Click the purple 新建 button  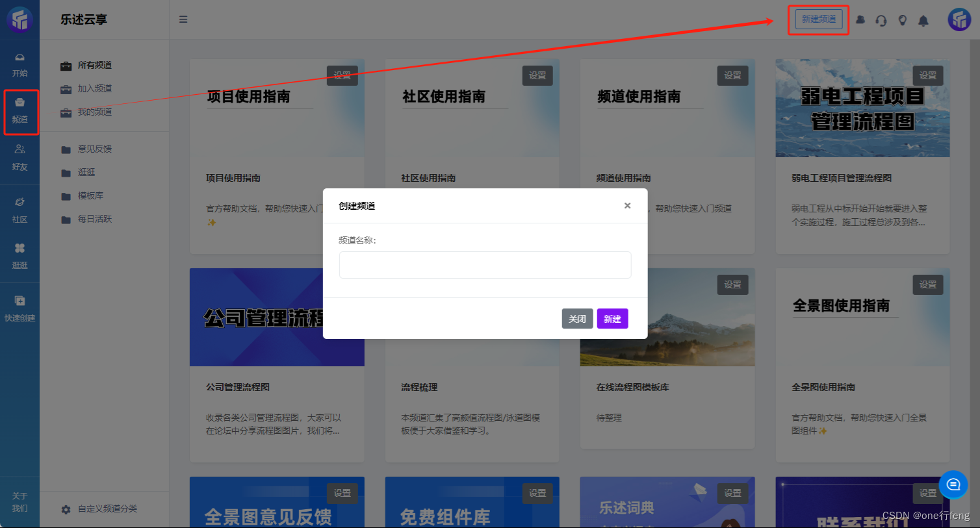pos(612,319)
